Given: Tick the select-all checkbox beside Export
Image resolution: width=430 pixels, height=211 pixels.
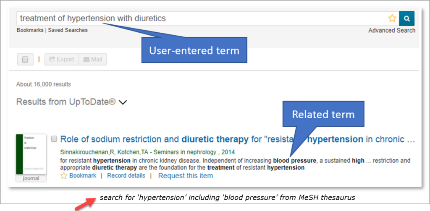Looking at the screenshot, I should tap(25, 60).
